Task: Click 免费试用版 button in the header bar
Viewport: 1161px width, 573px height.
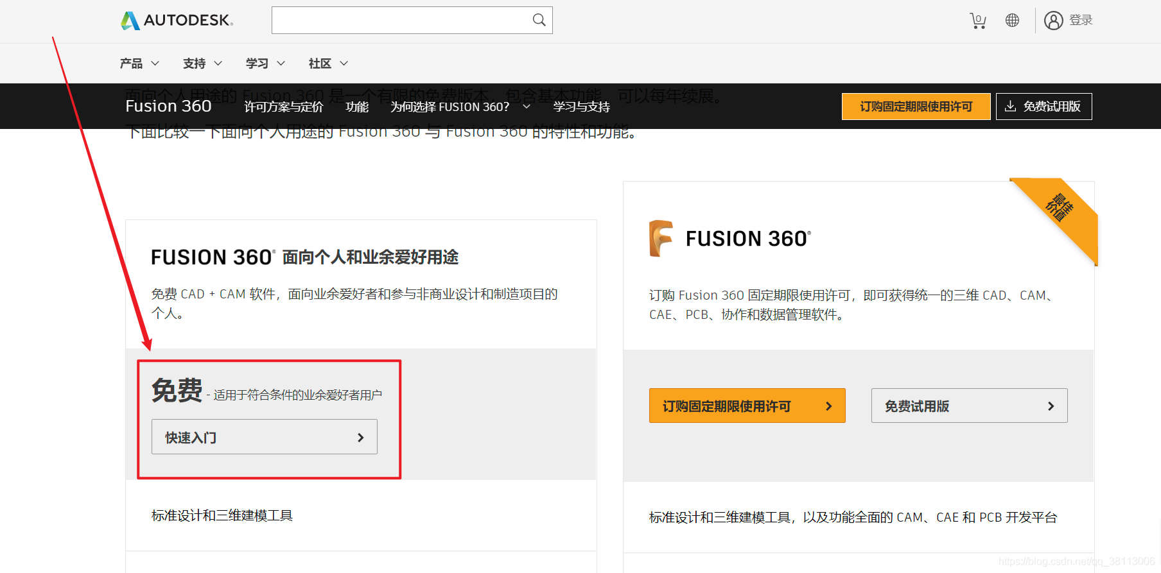Action: (x=1043, y=107)
